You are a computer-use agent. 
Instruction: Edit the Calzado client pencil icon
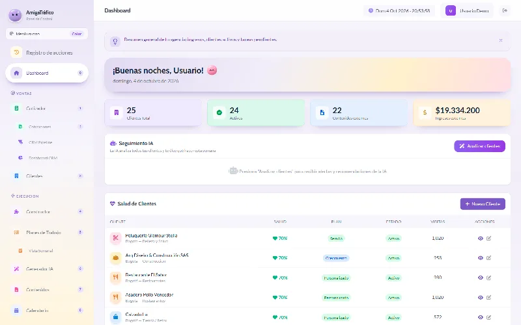click(489, 317)
